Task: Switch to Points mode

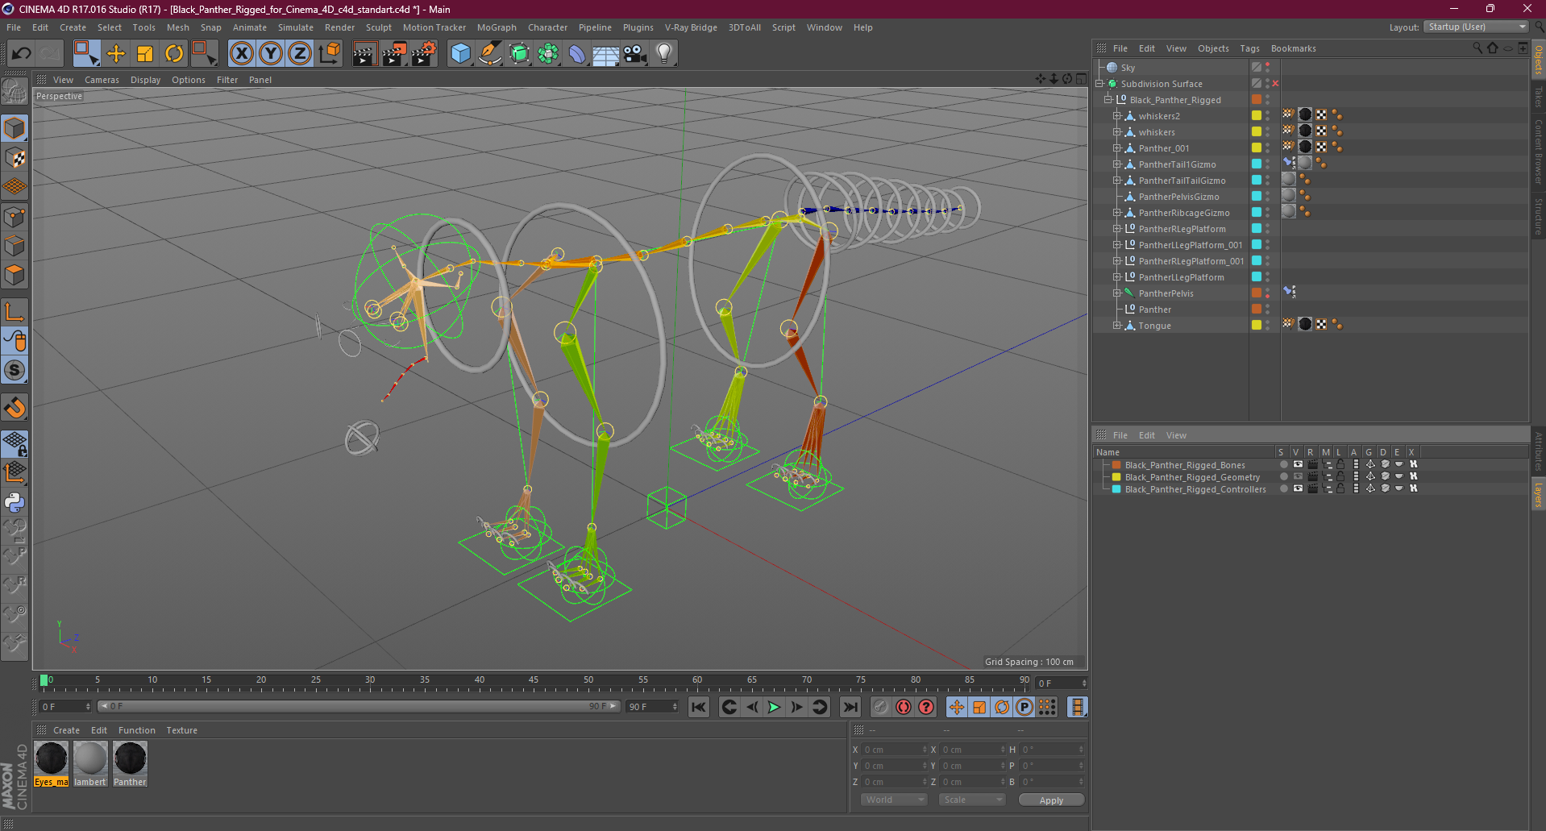Action: tap(15, 217)
